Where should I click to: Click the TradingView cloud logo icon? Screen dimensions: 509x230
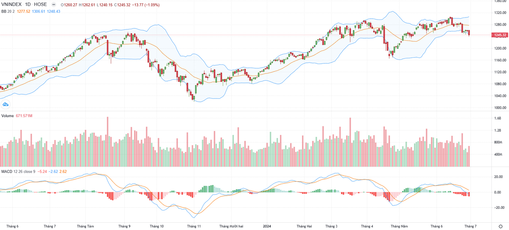[6, 104]
